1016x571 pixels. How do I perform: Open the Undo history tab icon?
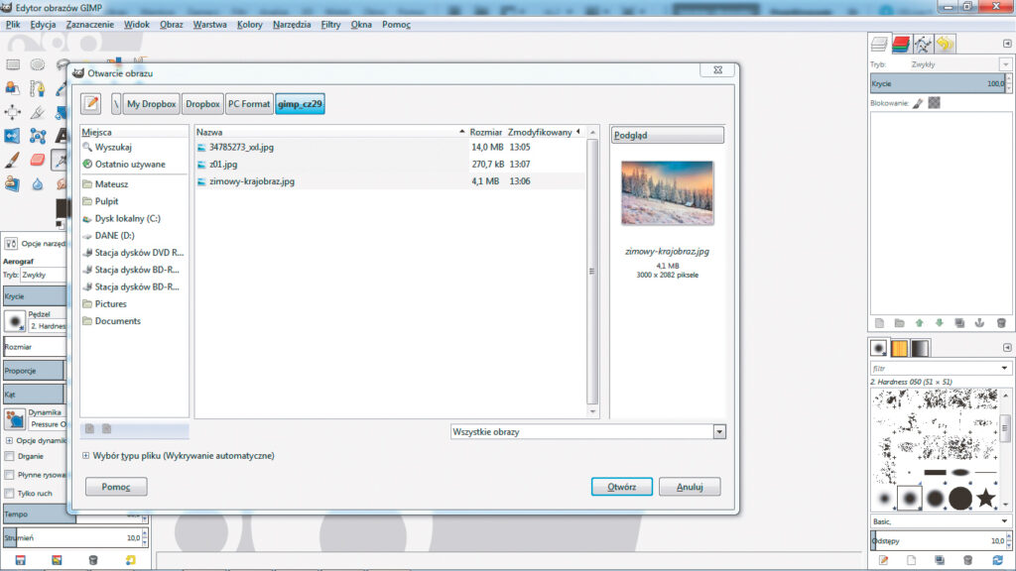tap(945, 44)
